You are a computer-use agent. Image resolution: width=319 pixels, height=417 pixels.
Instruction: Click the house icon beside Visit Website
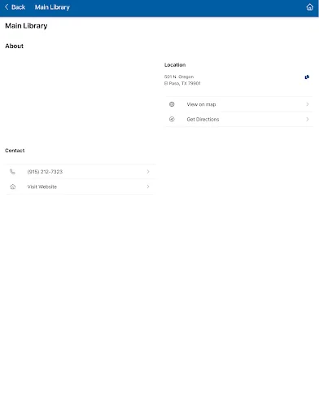pos(12,187)
